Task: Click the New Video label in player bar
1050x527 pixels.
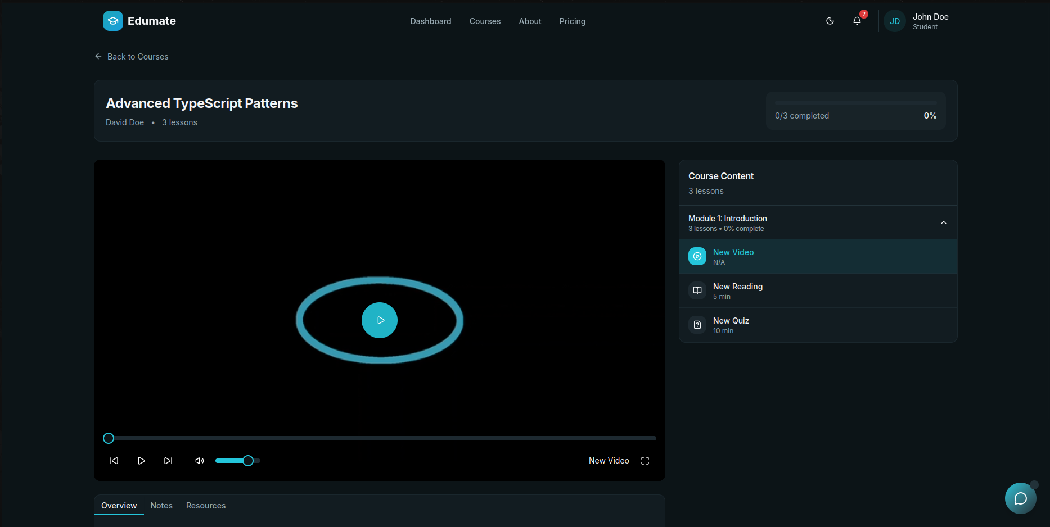Action: (x=609, y=461)
